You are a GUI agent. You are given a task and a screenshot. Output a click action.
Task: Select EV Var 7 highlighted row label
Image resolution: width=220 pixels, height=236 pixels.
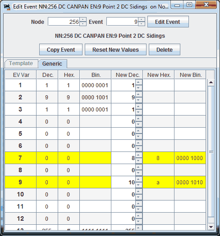(21, 158)
